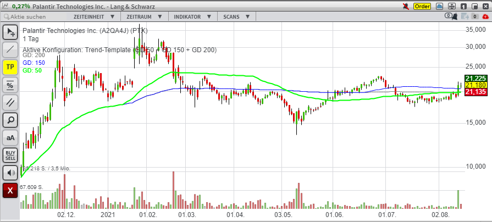
Task: Click the 03.05. date axis label
Action: [x=283, y=215]
